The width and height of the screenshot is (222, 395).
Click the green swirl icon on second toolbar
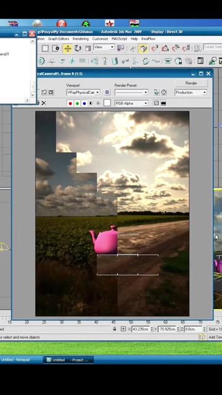click(x=94, y=60)
